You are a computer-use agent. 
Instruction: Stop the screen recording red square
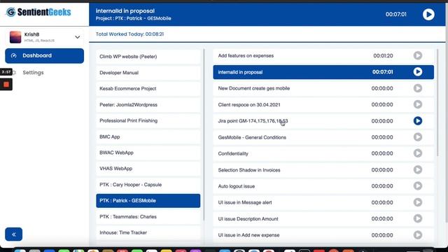[x=6, y=85]
